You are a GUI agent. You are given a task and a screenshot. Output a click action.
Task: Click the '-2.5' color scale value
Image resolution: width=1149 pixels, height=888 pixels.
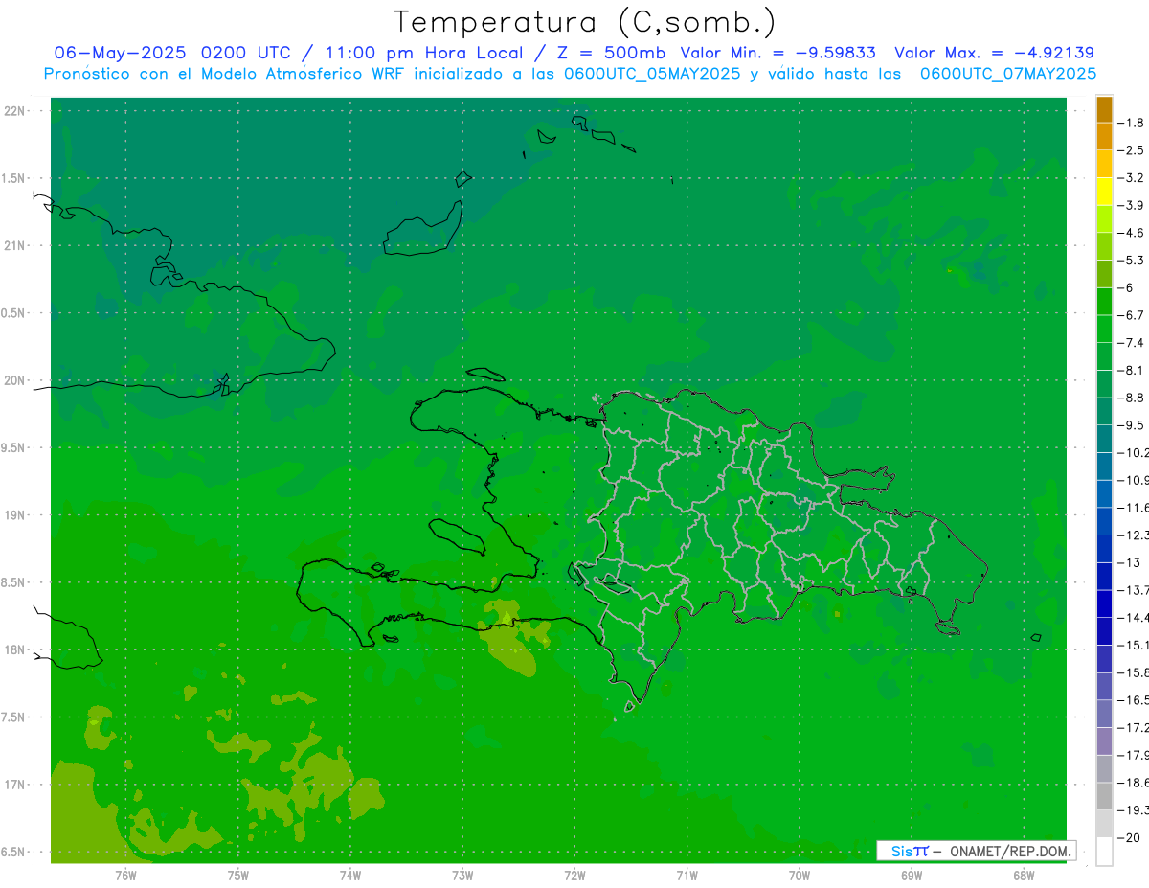(1131, 150)
